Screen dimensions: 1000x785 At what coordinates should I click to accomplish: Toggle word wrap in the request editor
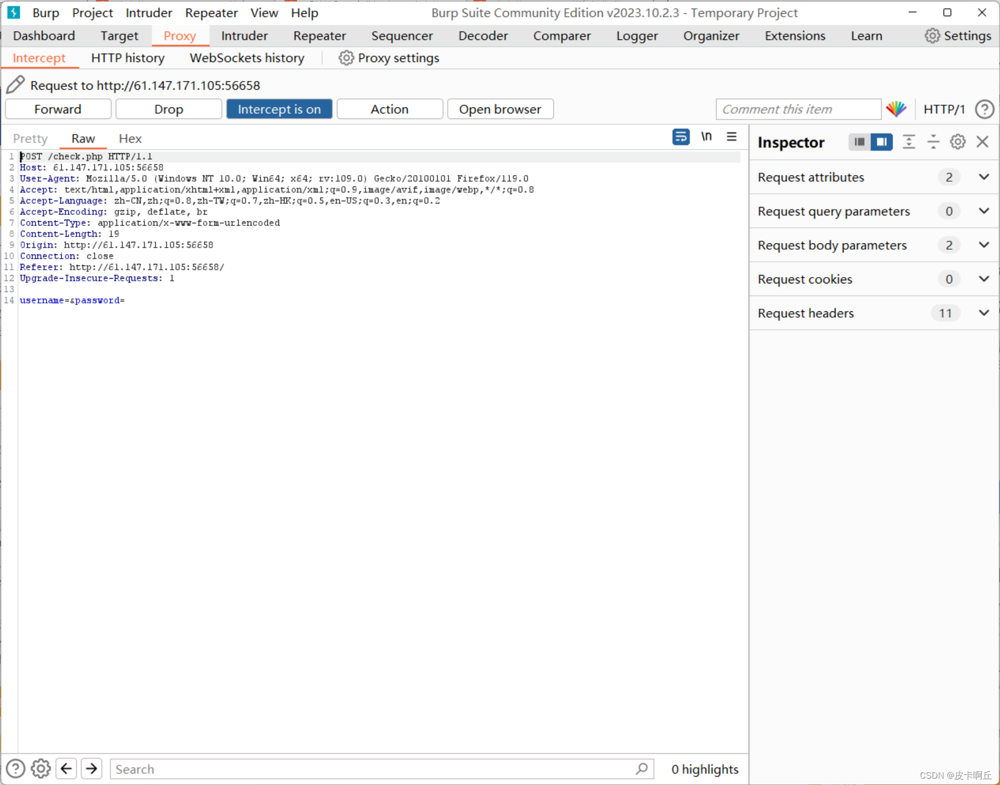(x=681, y=136)
